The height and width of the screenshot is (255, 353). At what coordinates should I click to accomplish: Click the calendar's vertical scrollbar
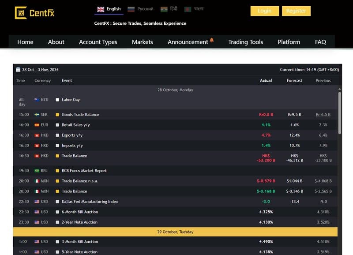point(339,112)
